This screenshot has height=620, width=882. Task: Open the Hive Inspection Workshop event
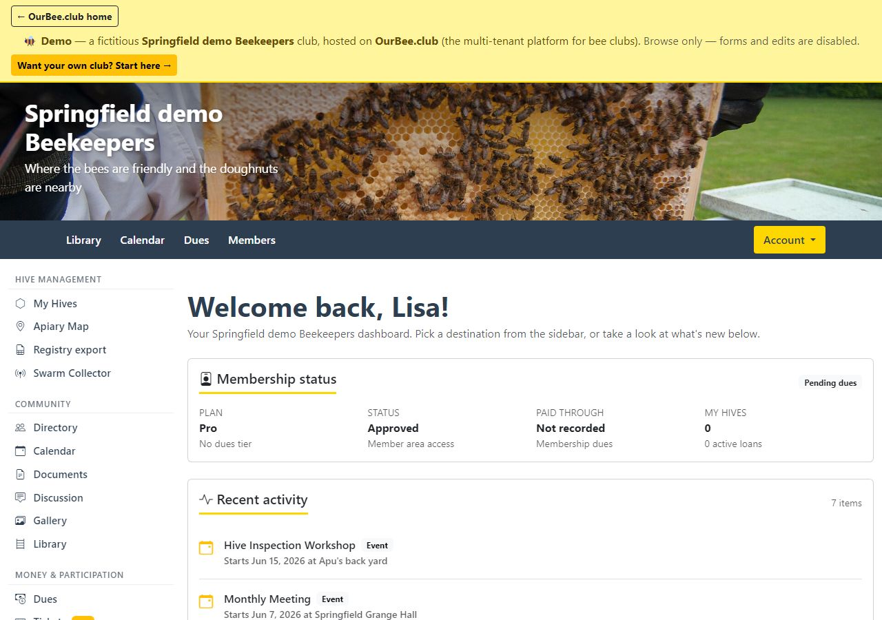[289, 545]
